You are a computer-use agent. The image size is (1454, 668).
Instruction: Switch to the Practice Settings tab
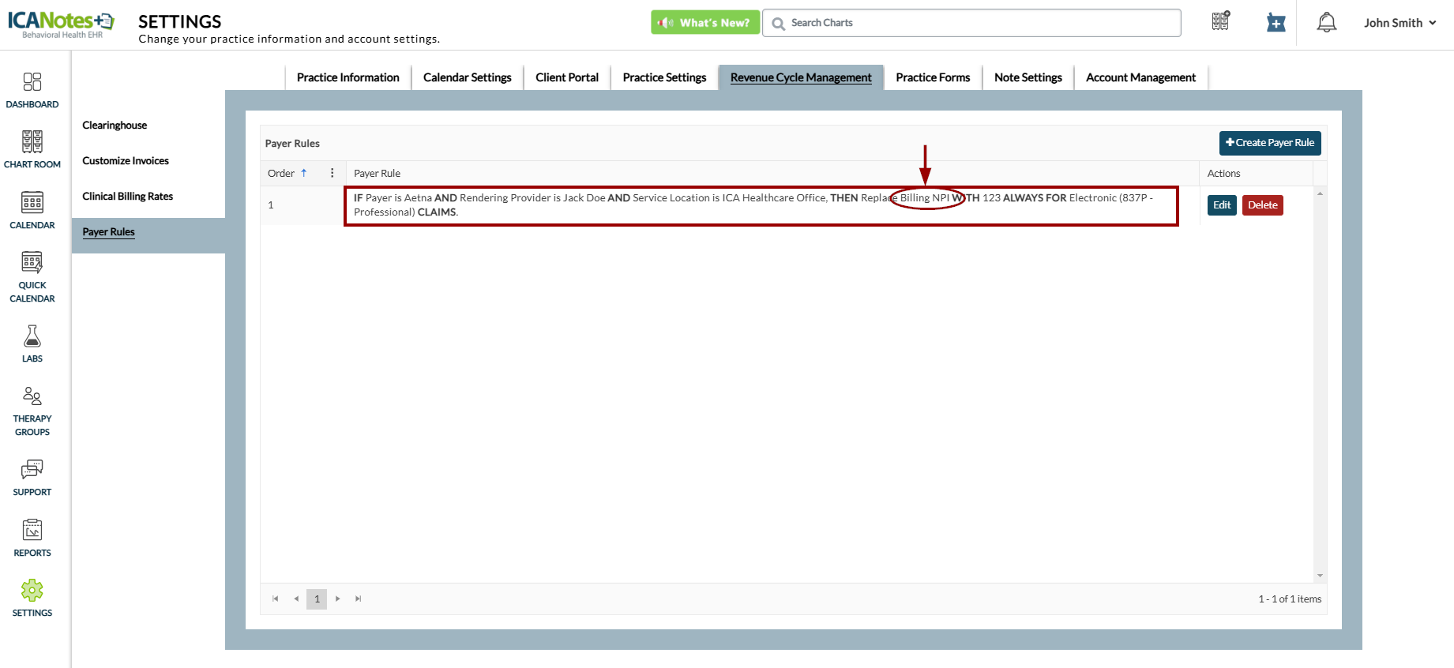664,77
